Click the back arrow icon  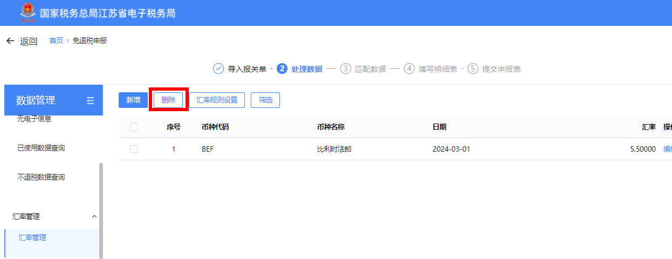coord(10,41)
